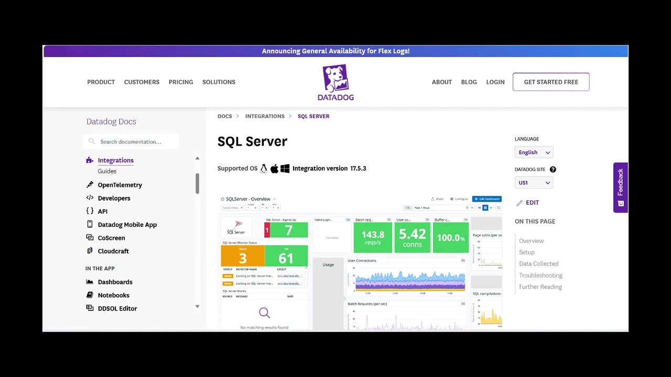Click the Notebooks sidebar icon
The height and width of the screenshot is (377, 671).
click(x=90, y=295)
